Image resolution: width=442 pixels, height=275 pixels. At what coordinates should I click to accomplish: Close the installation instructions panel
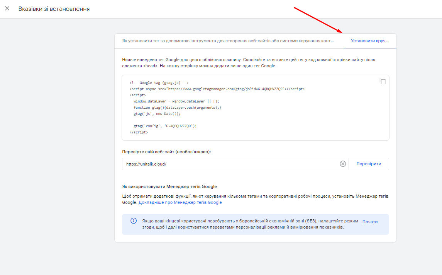pyautogui.click(x=7, y=9)
